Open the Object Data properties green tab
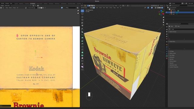Screen dimensions: 194x109 click(167, 56)
